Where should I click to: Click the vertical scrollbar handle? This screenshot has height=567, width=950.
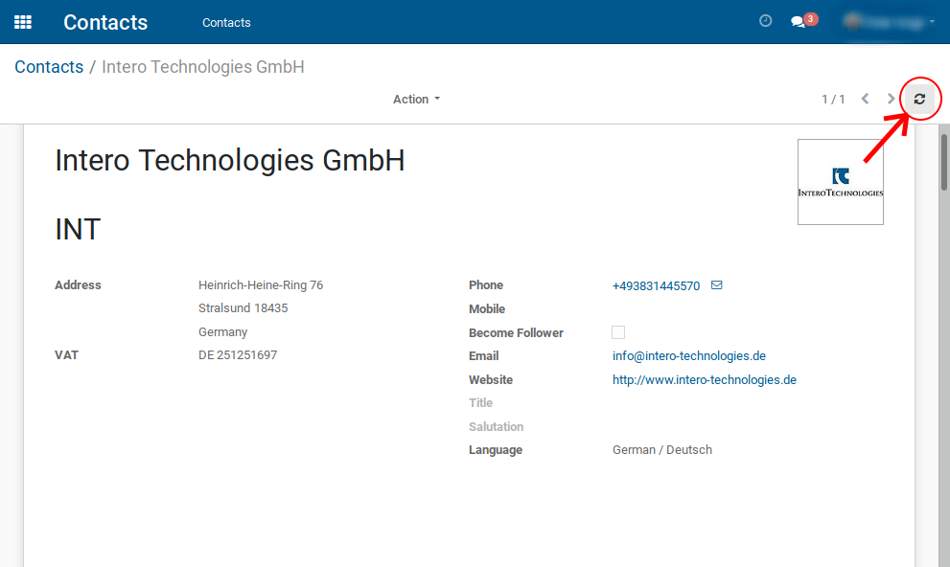coord(944,162)
